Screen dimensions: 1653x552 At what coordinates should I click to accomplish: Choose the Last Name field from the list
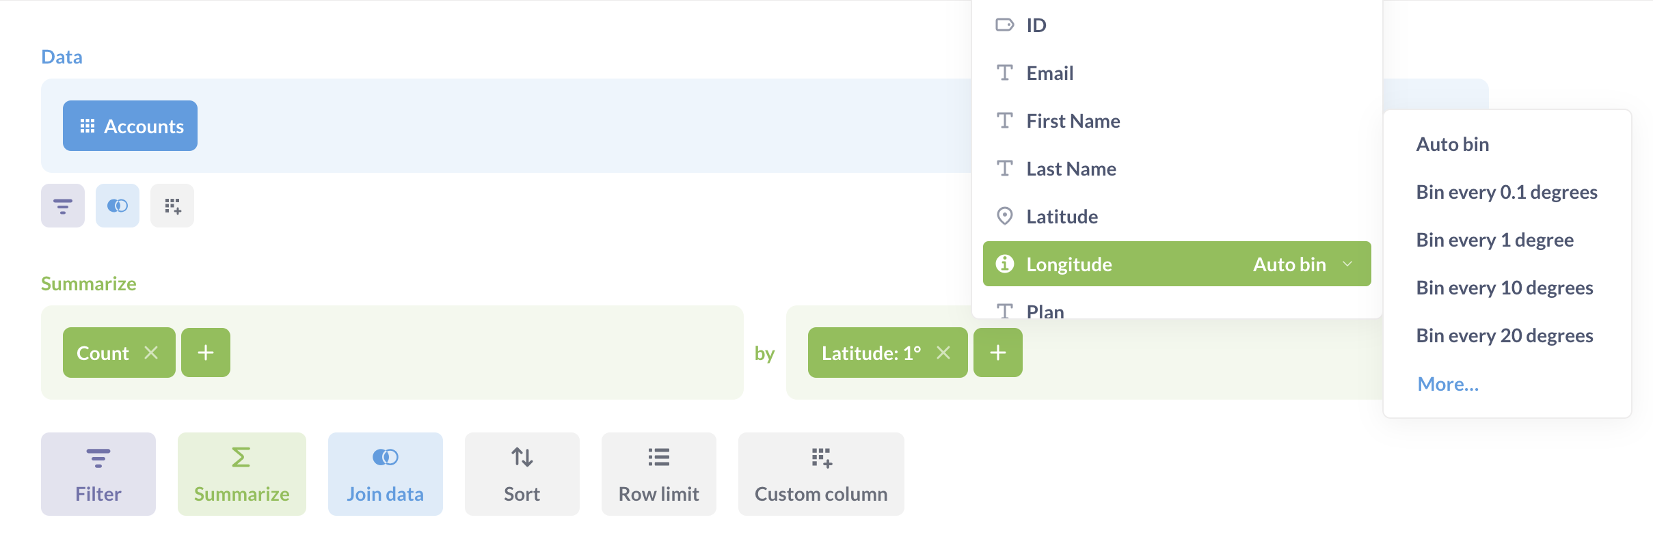click(1071, 168)
